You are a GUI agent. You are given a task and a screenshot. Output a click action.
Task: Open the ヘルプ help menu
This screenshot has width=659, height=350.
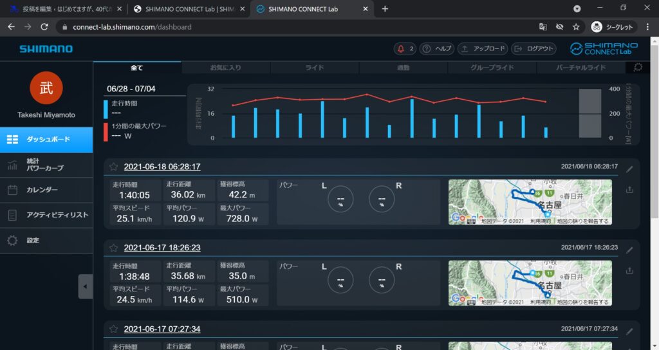[x=437, y=49]
